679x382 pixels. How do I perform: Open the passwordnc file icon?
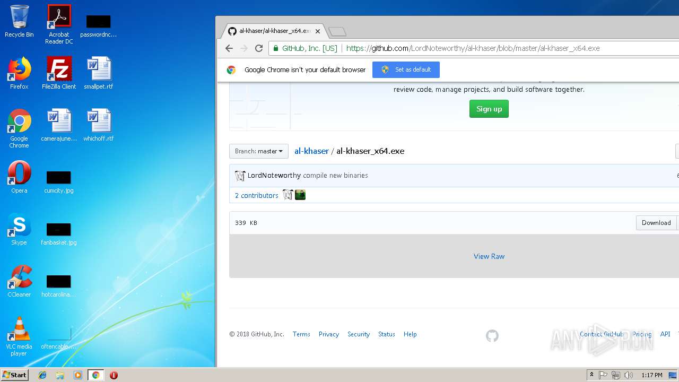tap(98, 27)
